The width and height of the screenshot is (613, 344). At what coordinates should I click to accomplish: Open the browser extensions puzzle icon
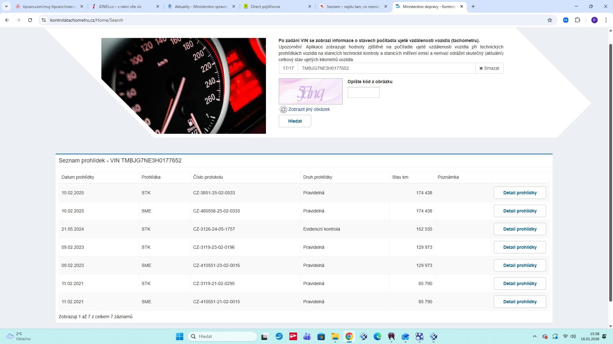[x=577, y=20]
